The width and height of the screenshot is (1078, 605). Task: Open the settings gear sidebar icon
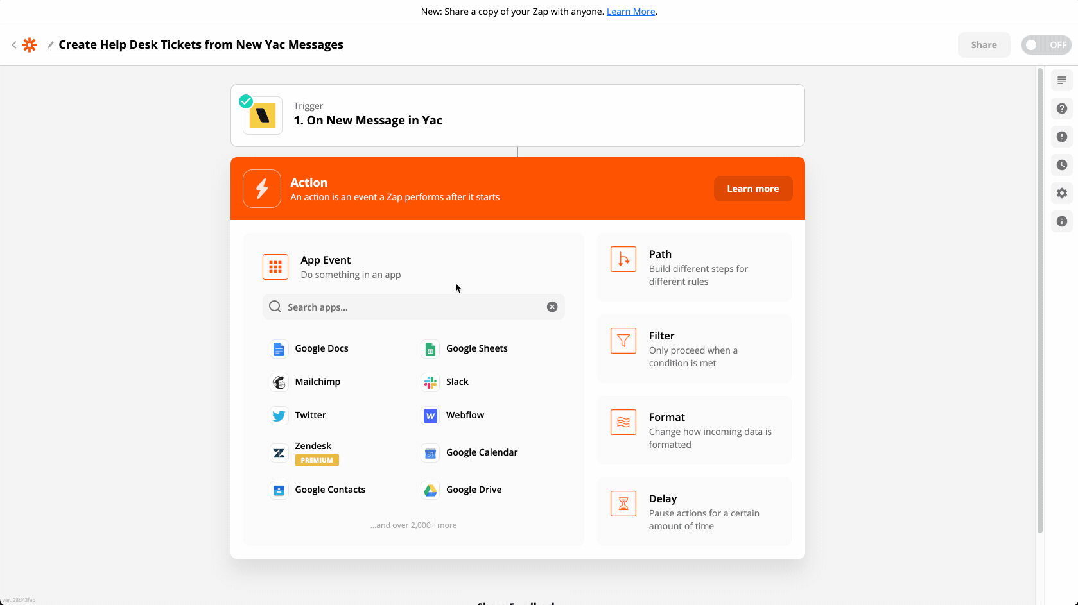pos(1062,193)
